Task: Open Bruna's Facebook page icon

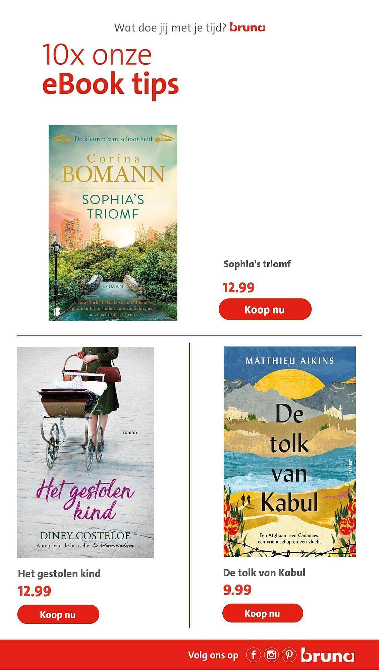Action: pyautogui.click(x=254, y=655)
